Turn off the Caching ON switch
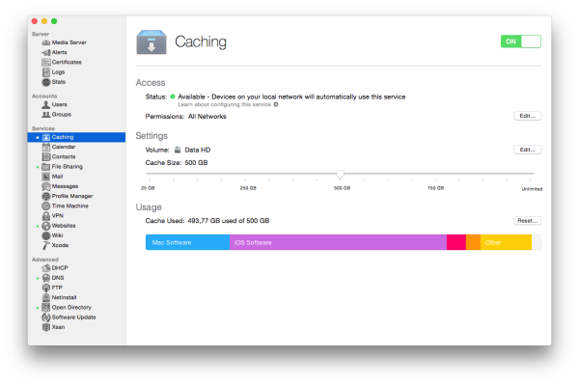 (x=521, y=41)
